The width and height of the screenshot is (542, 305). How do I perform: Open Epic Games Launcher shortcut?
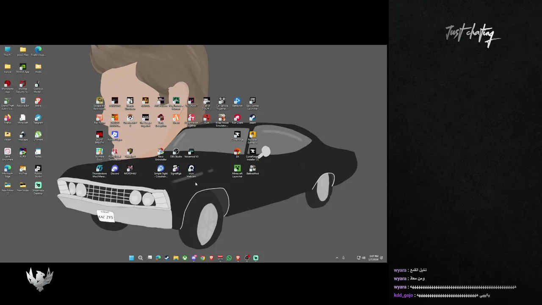click(x=252, y=104)
